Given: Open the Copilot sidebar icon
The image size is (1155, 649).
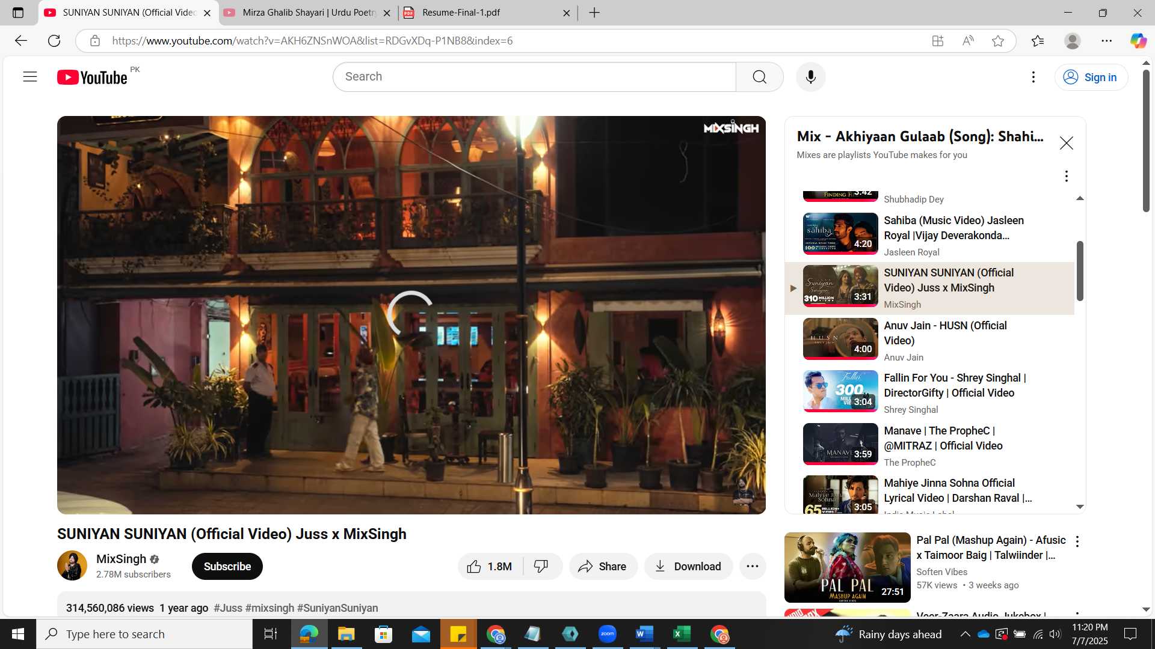Looking at the screenshot, I should click(1138, 41).
